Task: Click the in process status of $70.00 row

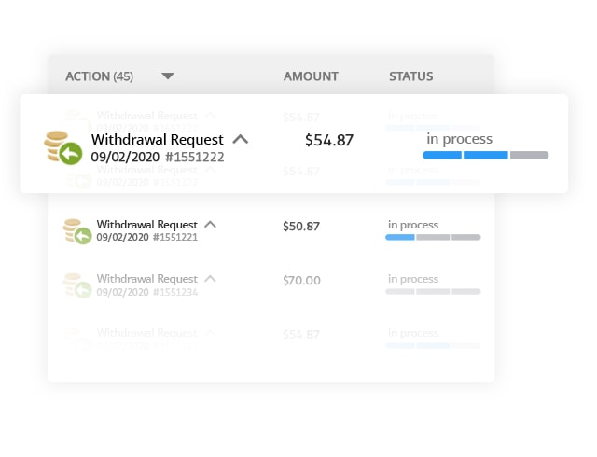Action: (413, 279)
